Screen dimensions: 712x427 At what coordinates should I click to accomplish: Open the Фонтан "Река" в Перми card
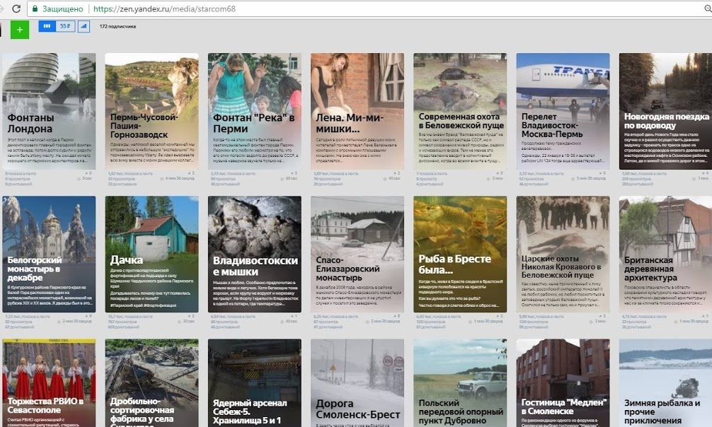point(254,111)
